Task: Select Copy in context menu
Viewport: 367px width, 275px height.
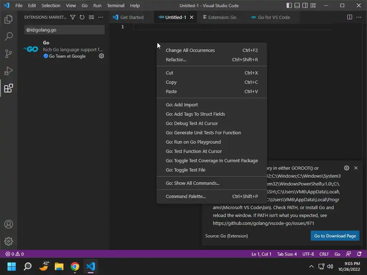Action: pyautogui.click(x=211, y=82)
